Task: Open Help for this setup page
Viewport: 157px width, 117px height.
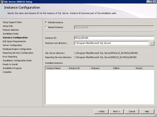Action: pos(147,111)
